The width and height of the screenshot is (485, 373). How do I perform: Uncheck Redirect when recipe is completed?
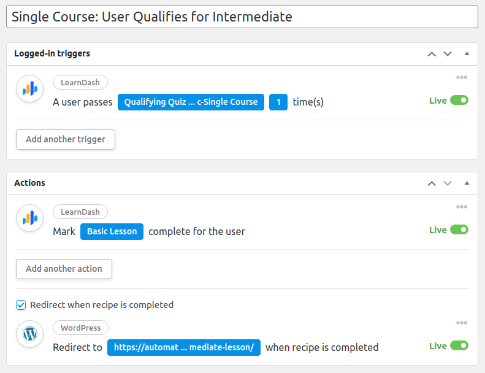21,305
